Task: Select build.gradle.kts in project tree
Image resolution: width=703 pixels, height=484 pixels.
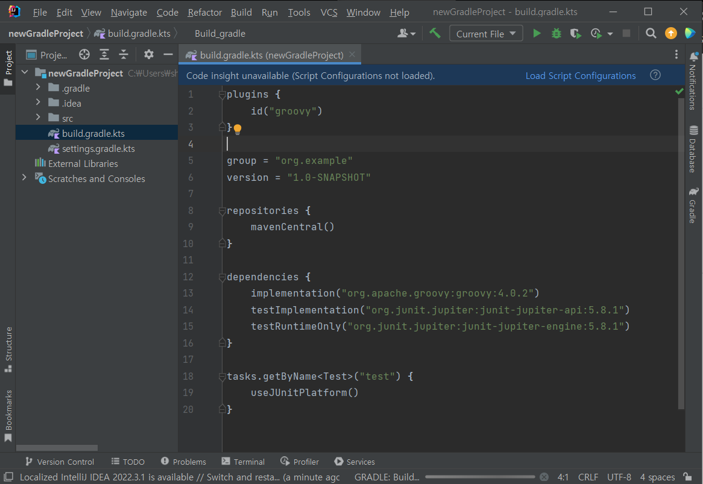Action: click(x=97, y=133)
